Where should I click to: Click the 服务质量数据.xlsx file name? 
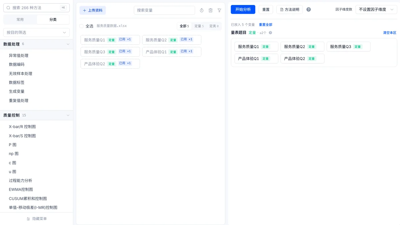click(x=112, y=26)
